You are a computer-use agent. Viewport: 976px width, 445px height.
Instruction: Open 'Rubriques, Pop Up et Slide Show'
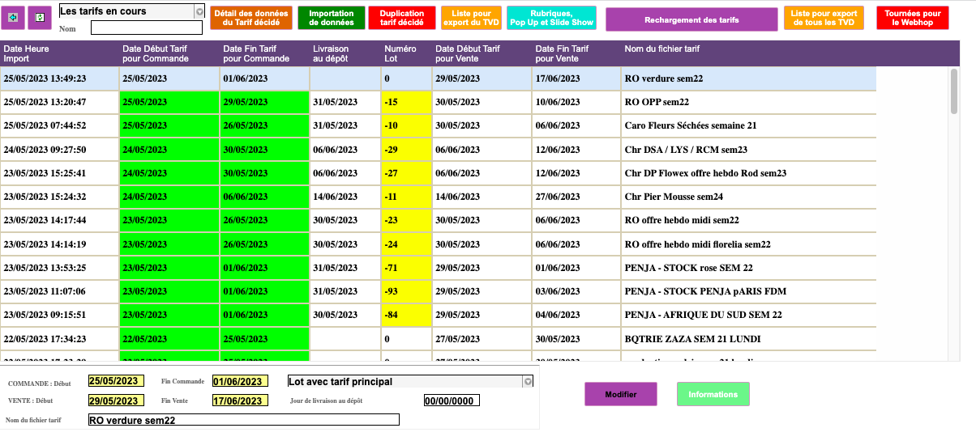551,18
